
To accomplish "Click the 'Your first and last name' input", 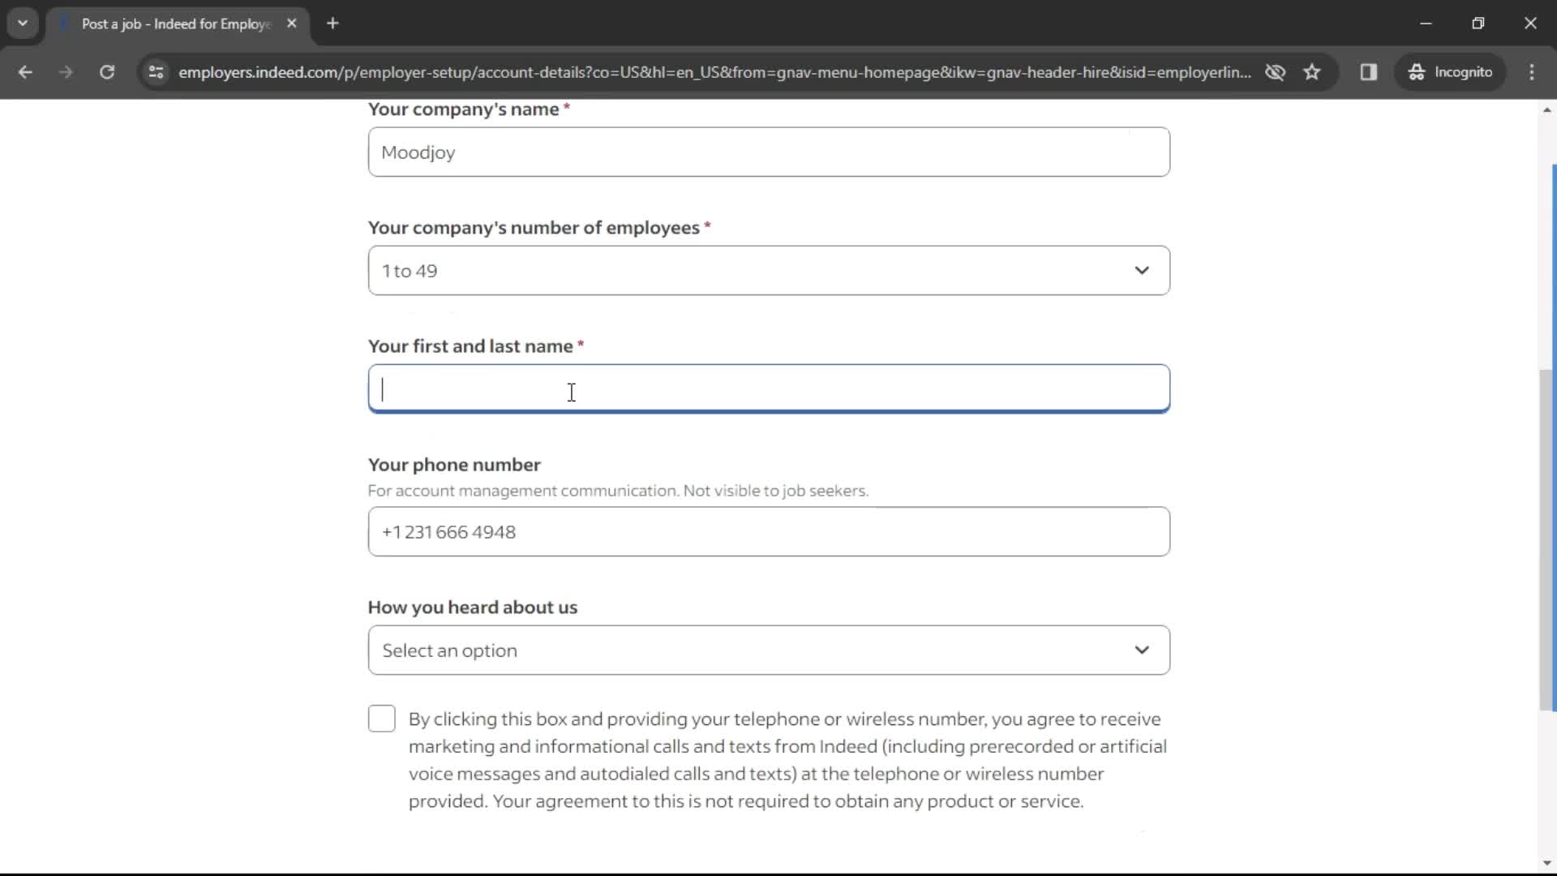I will click(x=769, y=389).
